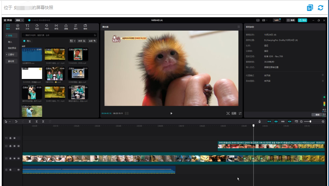The width and height of the screenshot is (329, 186).
Task: Enter fullscreen preview in the player
Action: click(240, 113)
